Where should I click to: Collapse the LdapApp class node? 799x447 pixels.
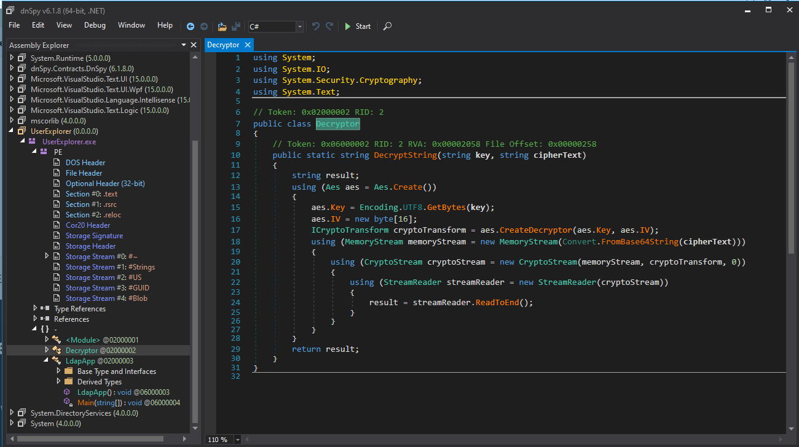pyautogui.click(x=47, y=360)
